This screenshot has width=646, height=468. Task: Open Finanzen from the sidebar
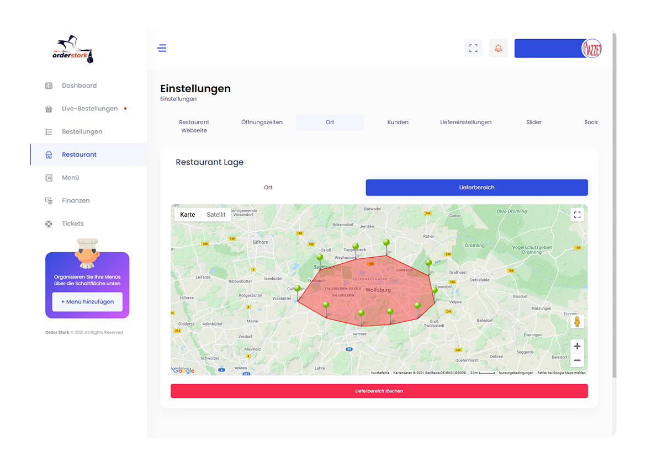point(76,201)
